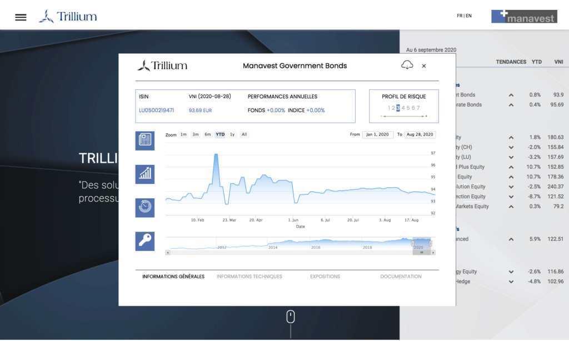569x341 pixels.
Task: Click the From date field
Action: (x=377, y=134)
